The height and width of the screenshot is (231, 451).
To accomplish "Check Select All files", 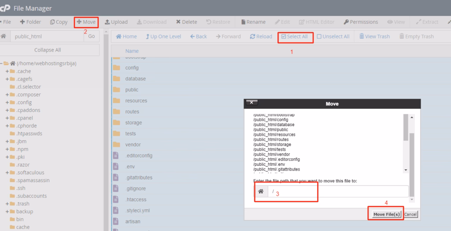I will pos(295,37).
